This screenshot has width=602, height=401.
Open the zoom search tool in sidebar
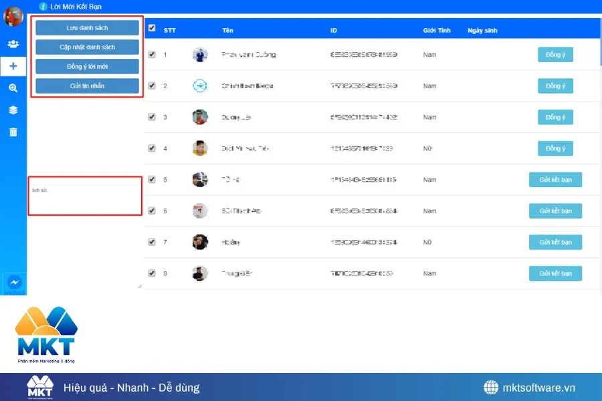coord(13,88)
